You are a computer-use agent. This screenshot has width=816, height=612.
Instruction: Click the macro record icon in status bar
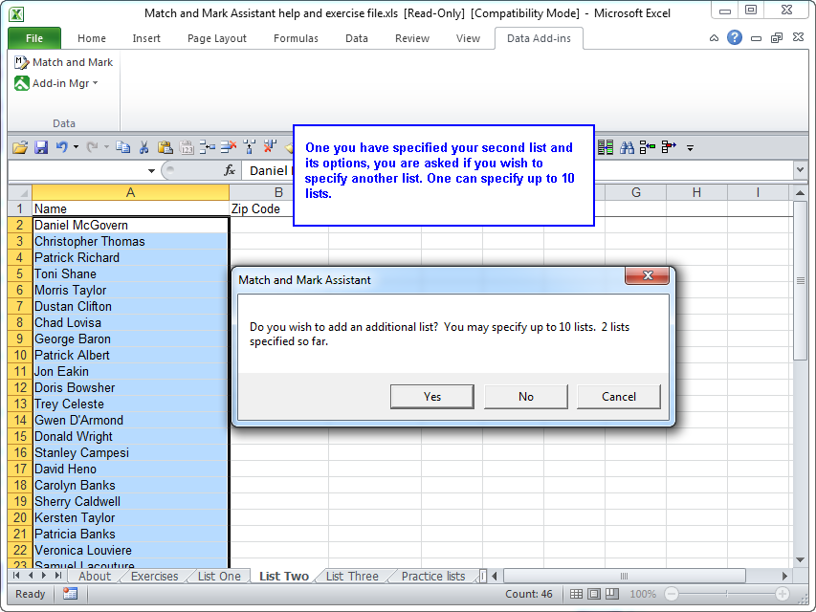pyautogui.click(x=70, y=594)
